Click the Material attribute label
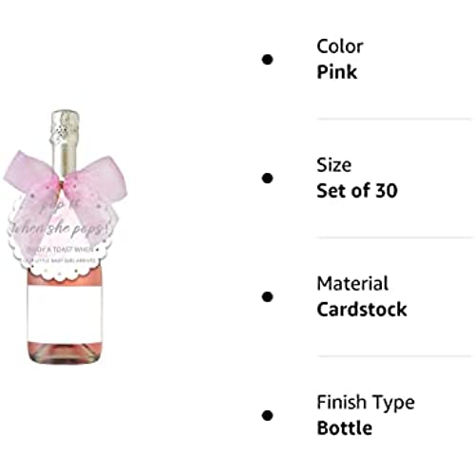This screenshot has height=475, width=475. (352, 284)
